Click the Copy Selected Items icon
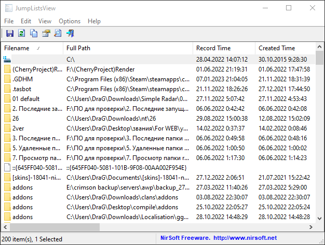The width and height of the screenshot is (325, 245). point(34,34)
